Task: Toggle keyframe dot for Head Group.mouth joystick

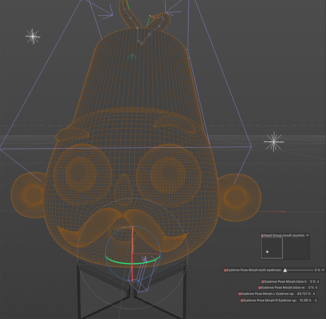Action: point(262,235)
